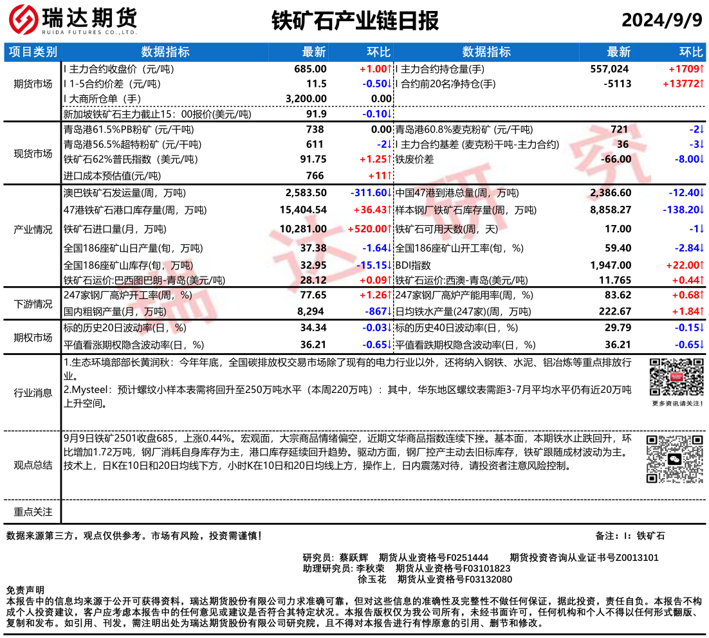Image resolution: width=709 pixels, height=638 pixels.
Task: Click the report title 铁矿石产业链日报
Action: coord(354,21)
